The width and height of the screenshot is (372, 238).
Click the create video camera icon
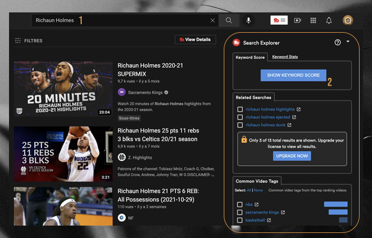(298, 20)
